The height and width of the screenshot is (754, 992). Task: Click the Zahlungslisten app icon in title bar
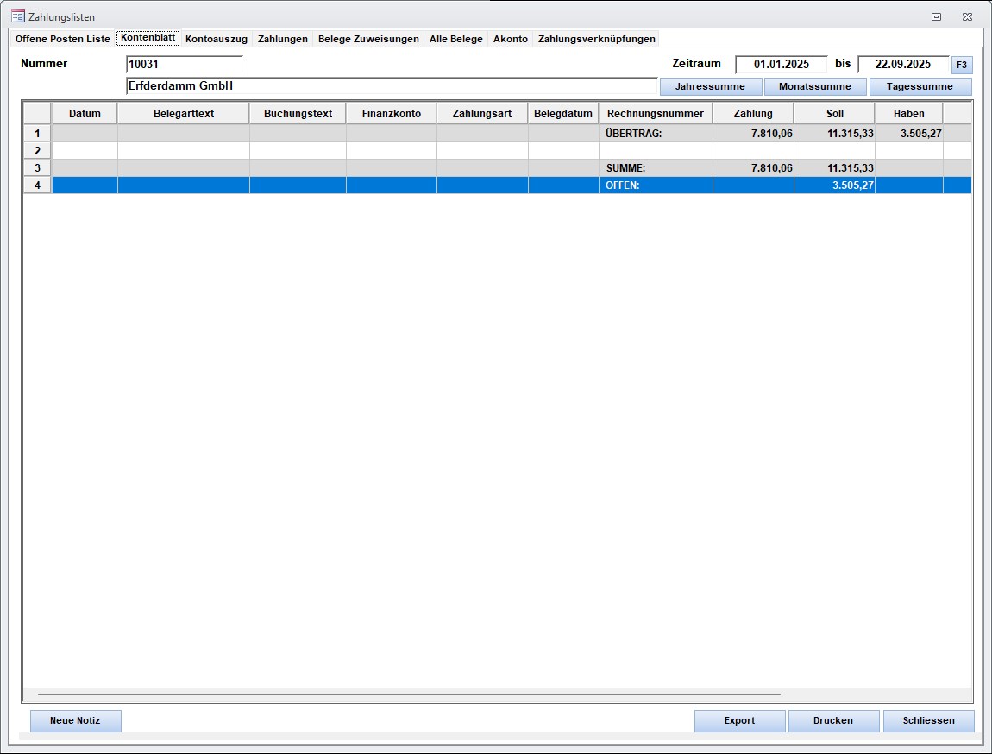pyautogui.click(x=17, y=16)
